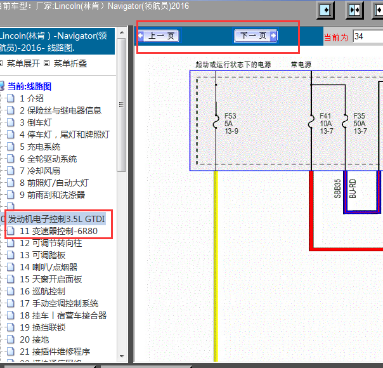Click document icon beside 7 冷却风扇
383x368 pixels.
[x=11, y=170]
